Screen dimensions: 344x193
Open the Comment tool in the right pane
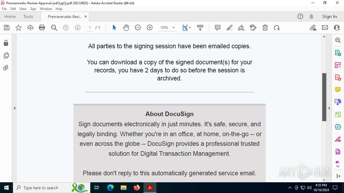338,90
